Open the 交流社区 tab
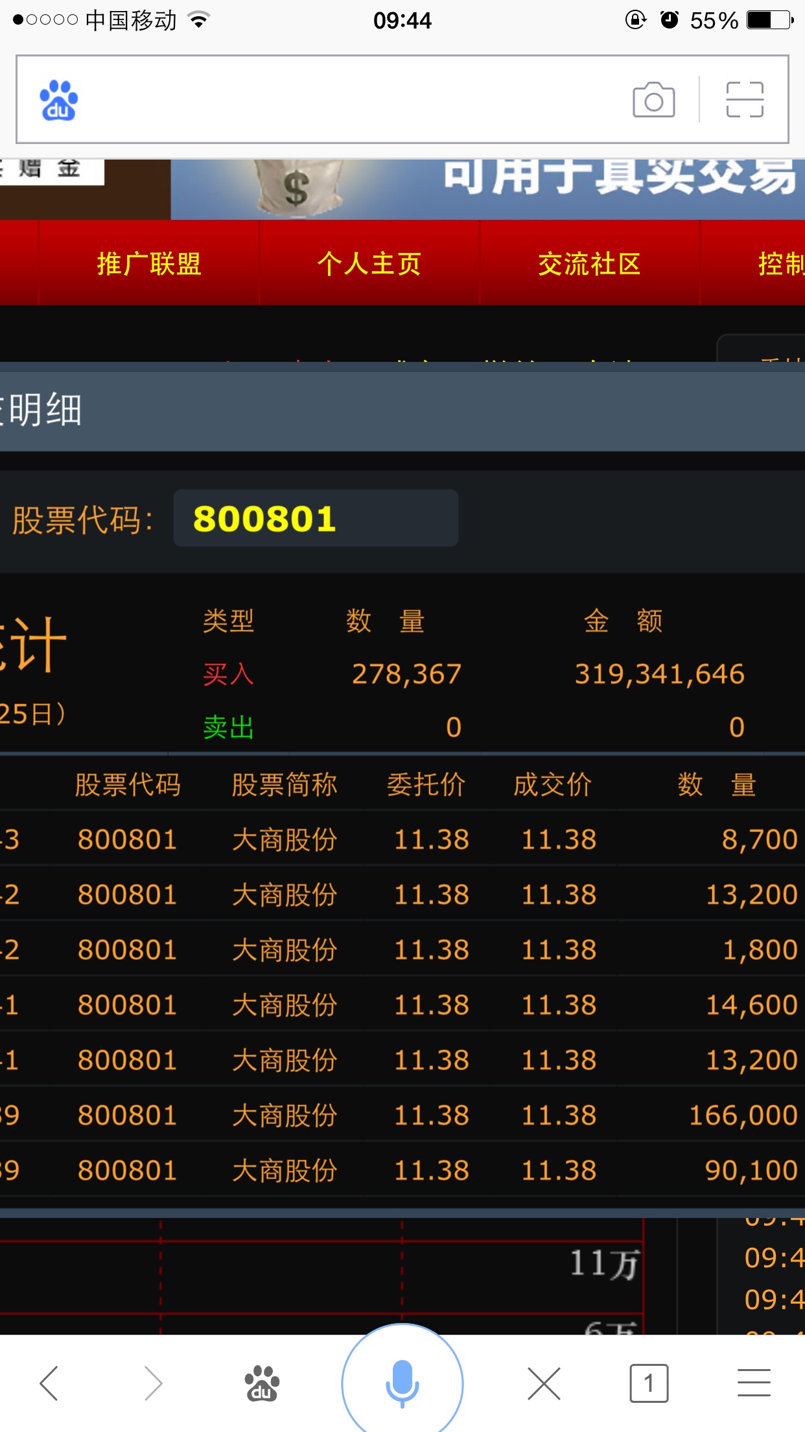This screenshot has width=805, height=1432. click(x=589, y=263)
